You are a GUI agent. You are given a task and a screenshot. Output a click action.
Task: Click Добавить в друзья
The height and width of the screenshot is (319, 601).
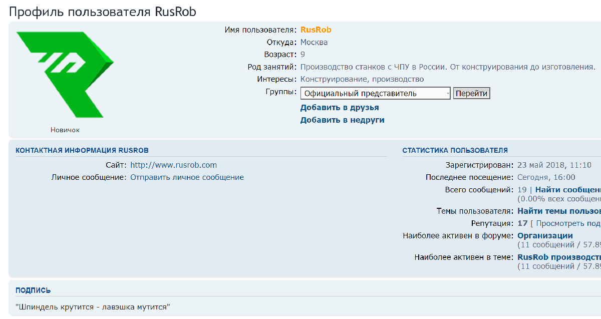point(340,108)
